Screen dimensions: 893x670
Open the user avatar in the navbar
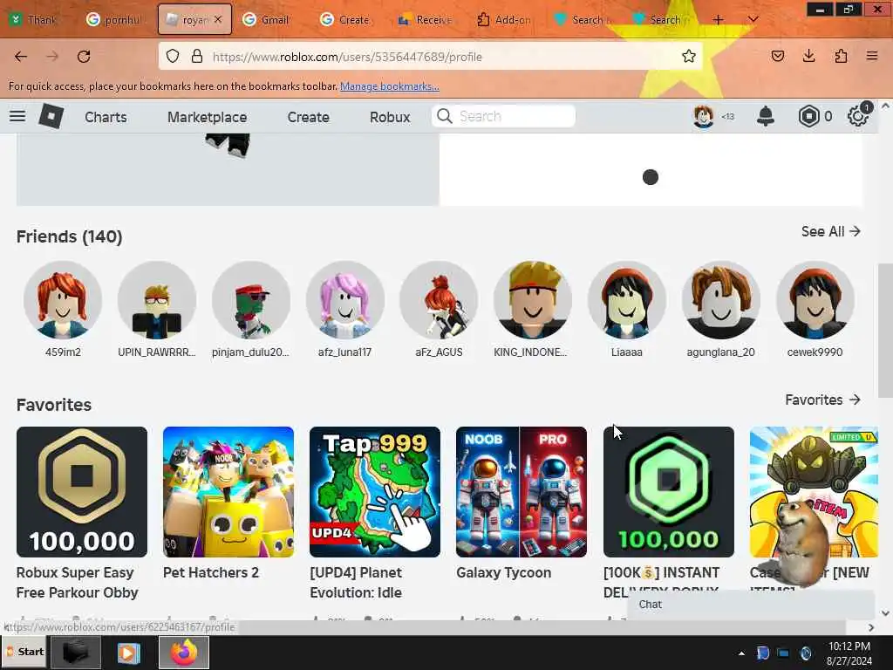click(x=704, y=116)
